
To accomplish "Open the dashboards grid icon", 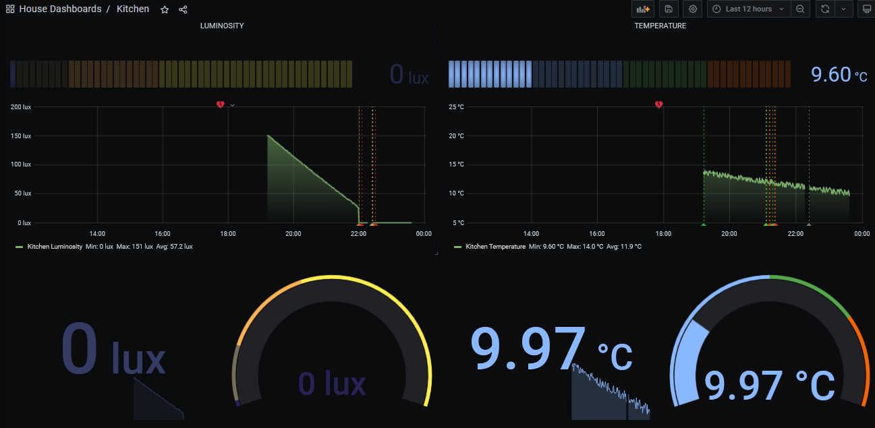I will tap(10, 9).
